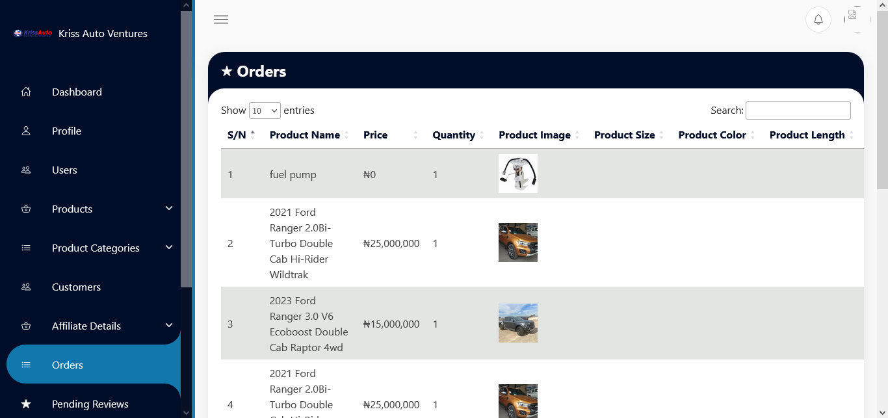Click the Products basket icon
Screen dimensions: 888x418
(26, 209)
